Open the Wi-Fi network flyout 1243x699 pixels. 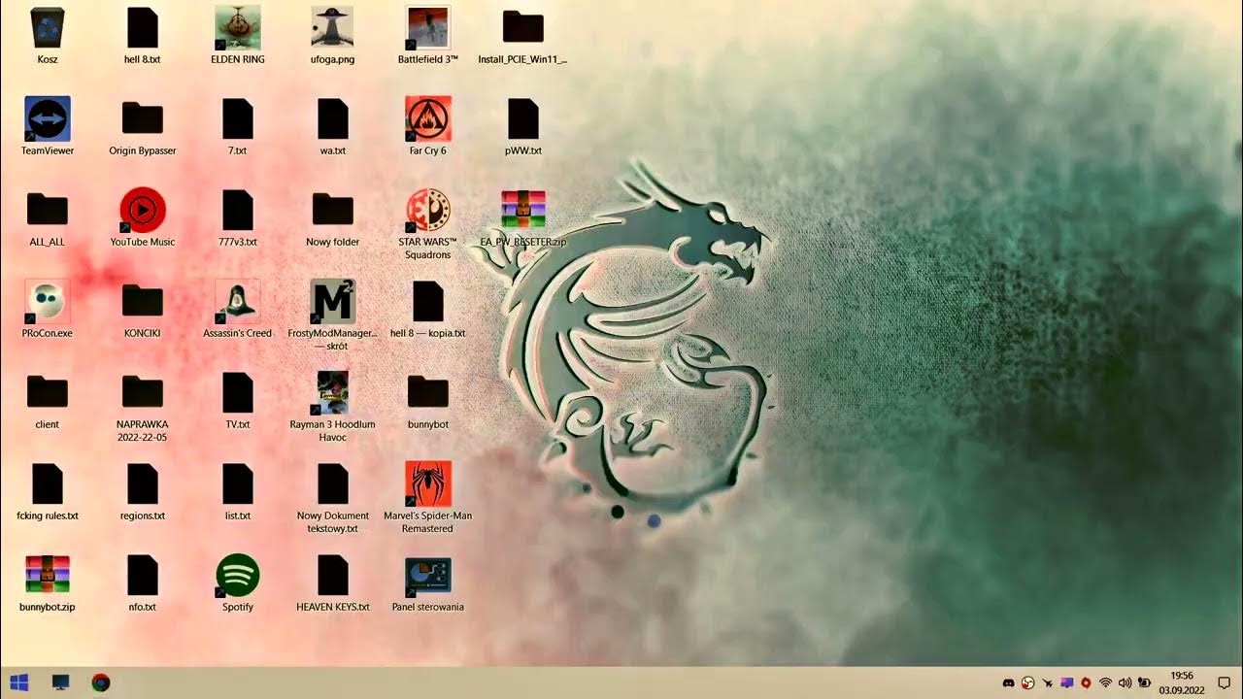click(x=1105, y=683)
